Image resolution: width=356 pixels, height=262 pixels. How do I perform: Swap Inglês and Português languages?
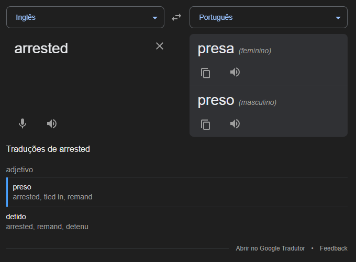176,17
